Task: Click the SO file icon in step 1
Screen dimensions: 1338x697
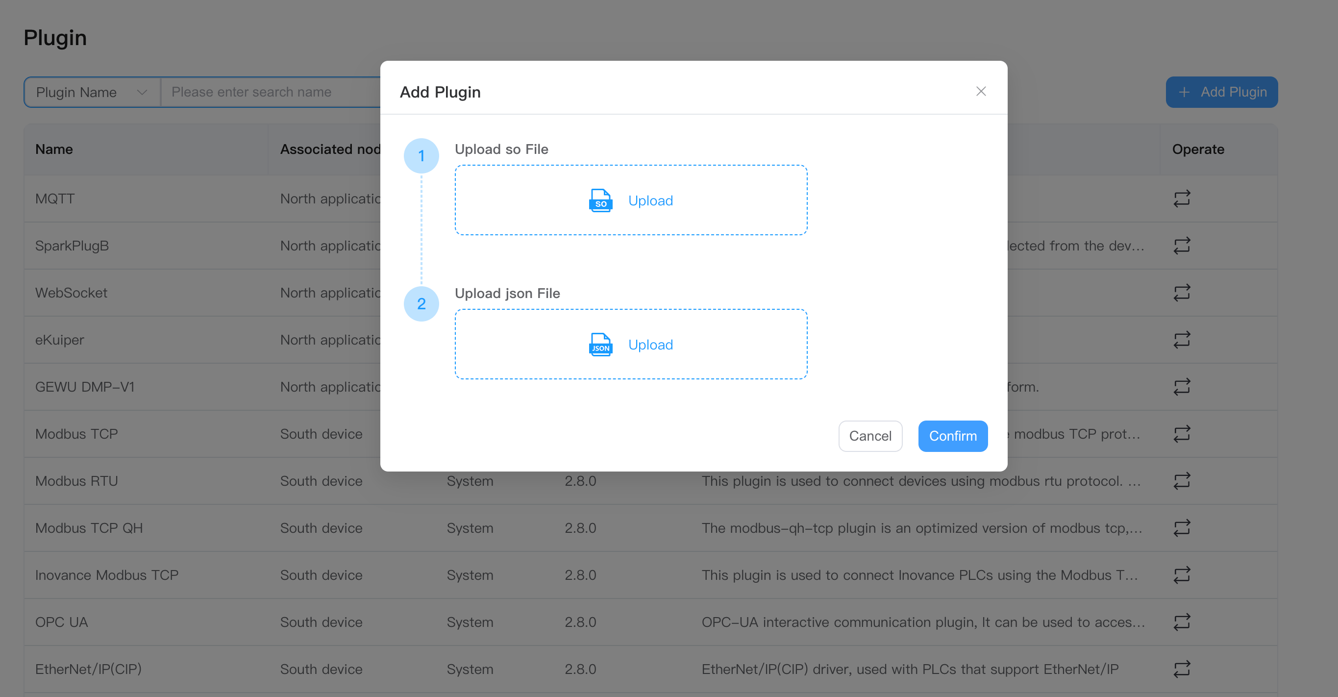Action: (x=600, y=200)
